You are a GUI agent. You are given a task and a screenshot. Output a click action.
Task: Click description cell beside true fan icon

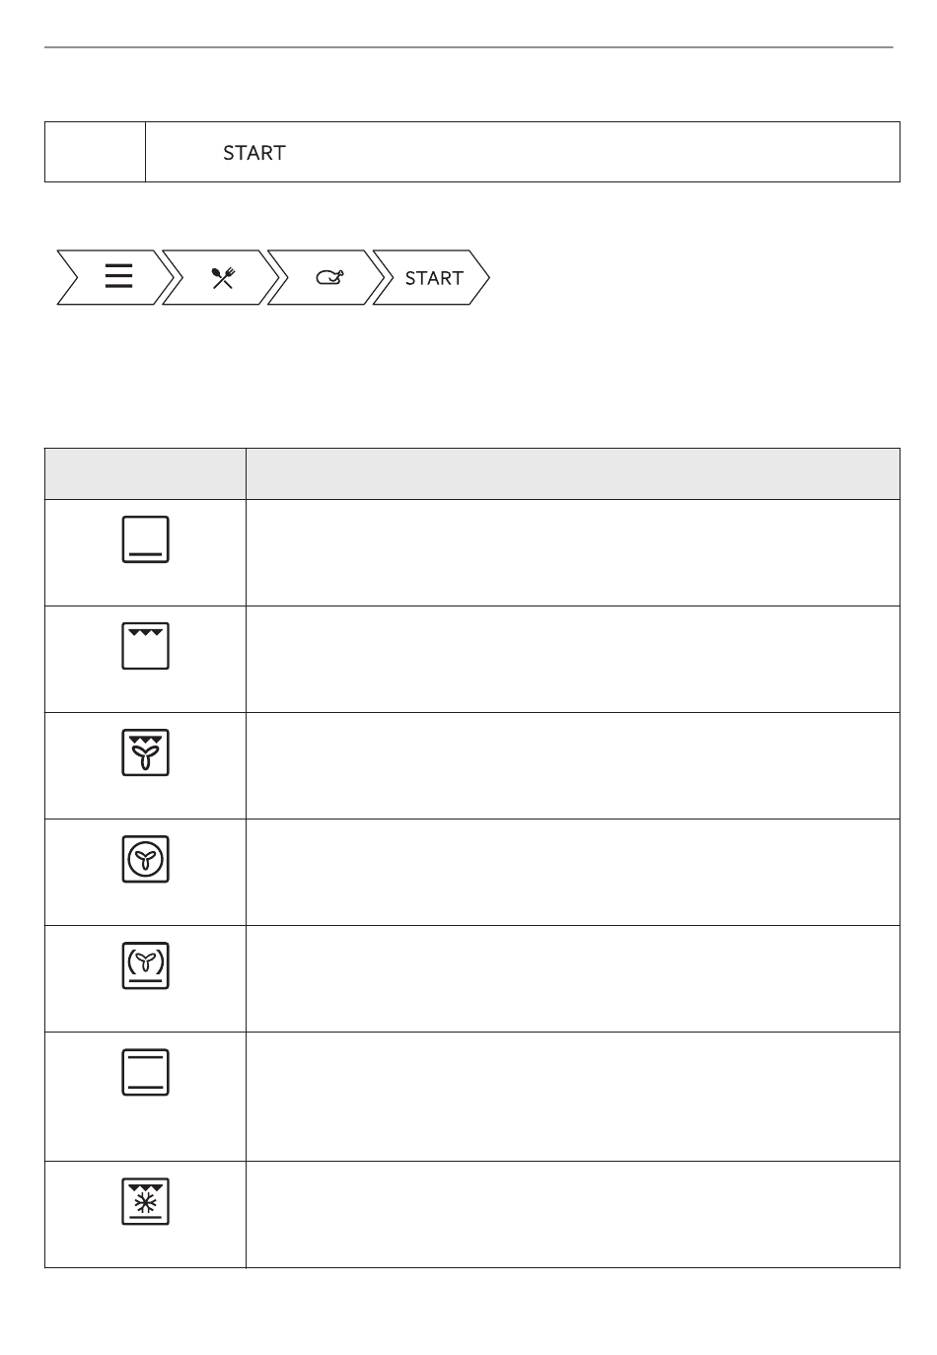pos(573,872)
